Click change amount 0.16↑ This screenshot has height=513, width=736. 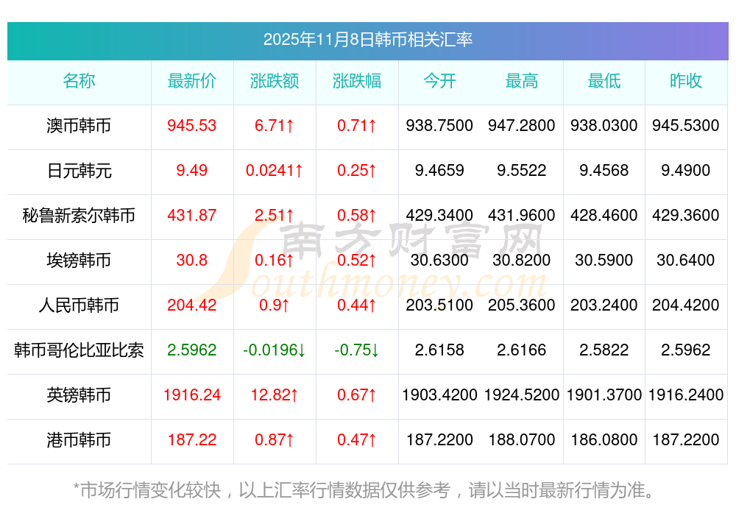tap(275, 261)
